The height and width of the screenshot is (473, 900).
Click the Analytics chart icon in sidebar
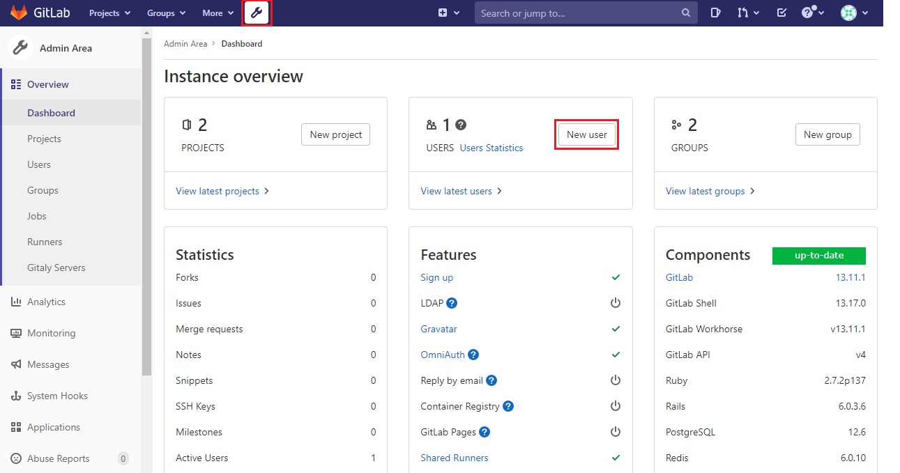click(16, 302)
